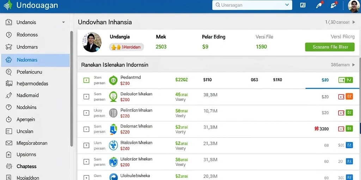
Task: Tick checkbox in Dalomar Mtekan row
Action: coord(86,129)
